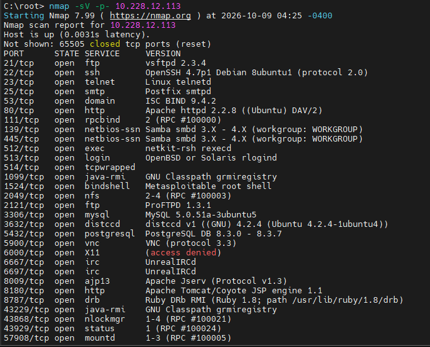Select the scanned IP in the 'scan report for' line

click(143, 25)
